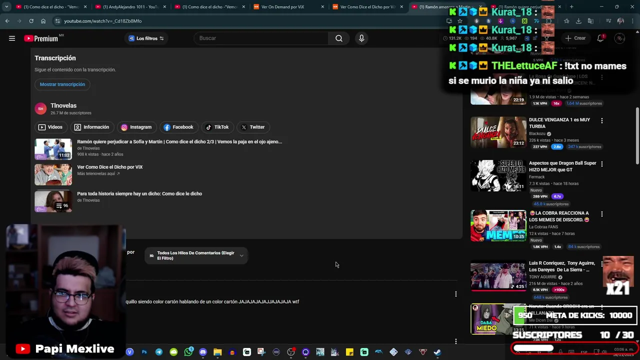Open more options for LA COBRA video

point(602,214)
